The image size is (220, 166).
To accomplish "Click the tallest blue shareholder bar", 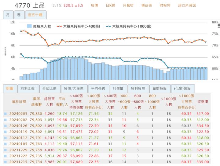I will point(79,69).
